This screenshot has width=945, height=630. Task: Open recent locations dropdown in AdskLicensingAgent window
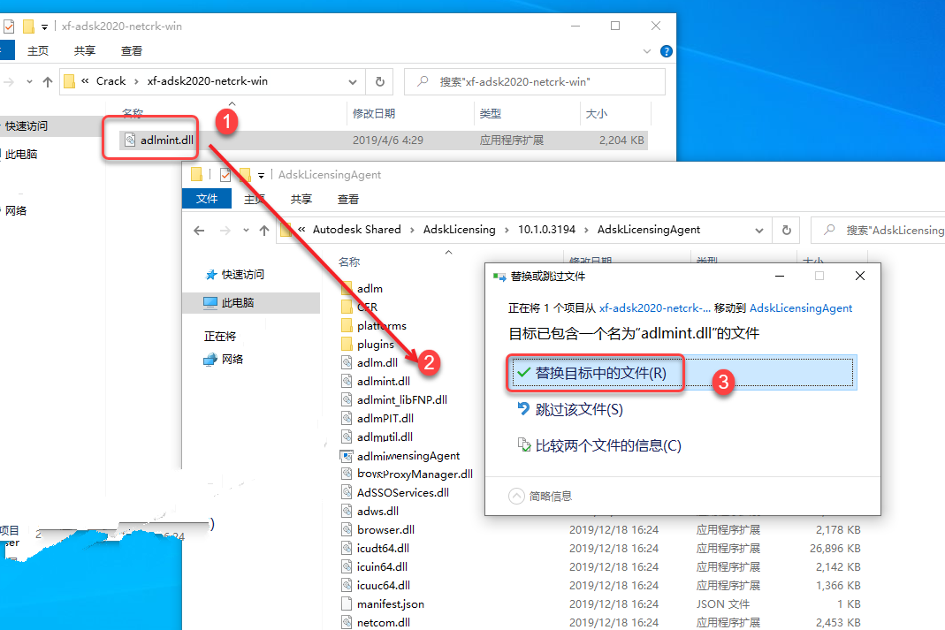coord(246,230)
